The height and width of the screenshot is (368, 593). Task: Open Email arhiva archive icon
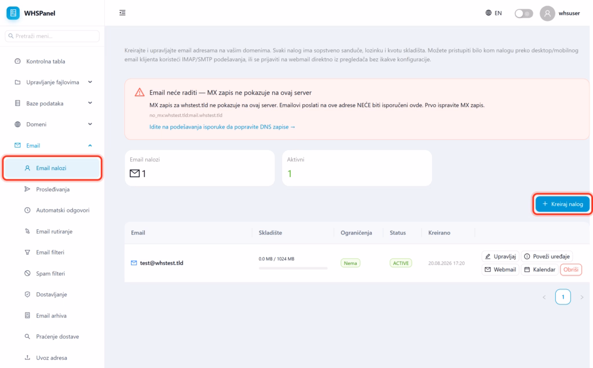pos(27,315)
